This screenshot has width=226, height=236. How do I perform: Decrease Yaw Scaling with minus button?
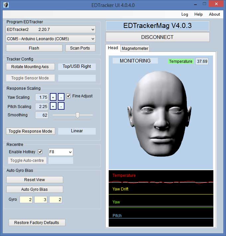tap(61, 97)
